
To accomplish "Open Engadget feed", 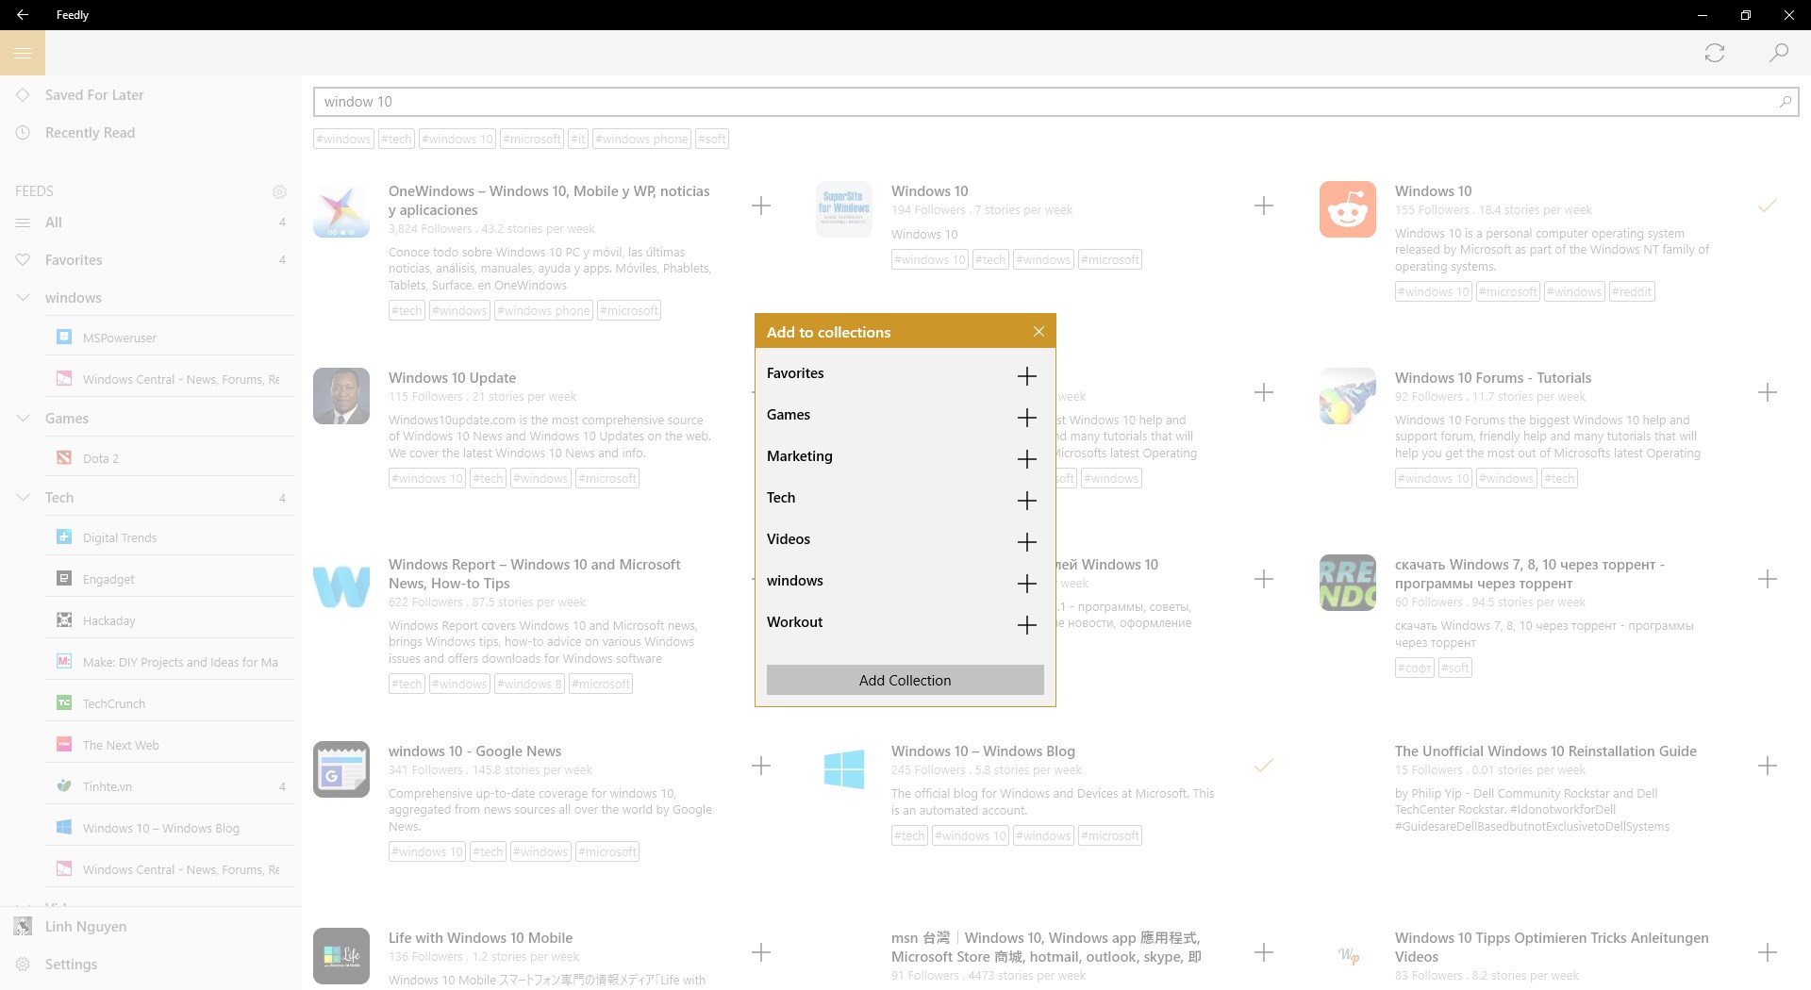I will pyautogui.click(x=170, y=579).
